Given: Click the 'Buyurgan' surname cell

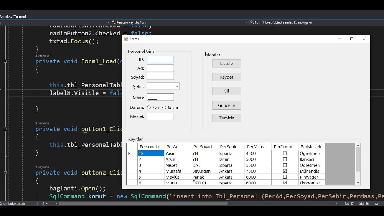Looking at the screenshot, I should (x=204, y=171).
